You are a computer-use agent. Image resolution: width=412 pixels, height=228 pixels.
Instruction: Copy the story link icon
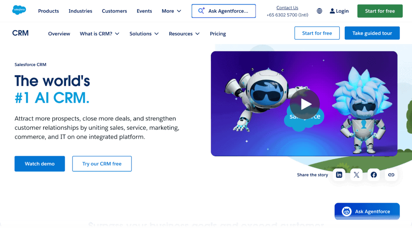click(391, 174)
